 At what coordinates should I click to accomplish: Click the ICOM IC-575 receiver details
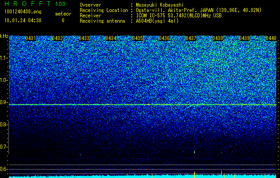[179, 16]
